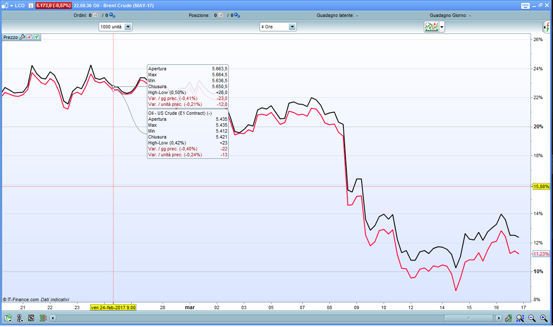Restore the chart window
Screen dimensions: 553x327
point(540,6)
